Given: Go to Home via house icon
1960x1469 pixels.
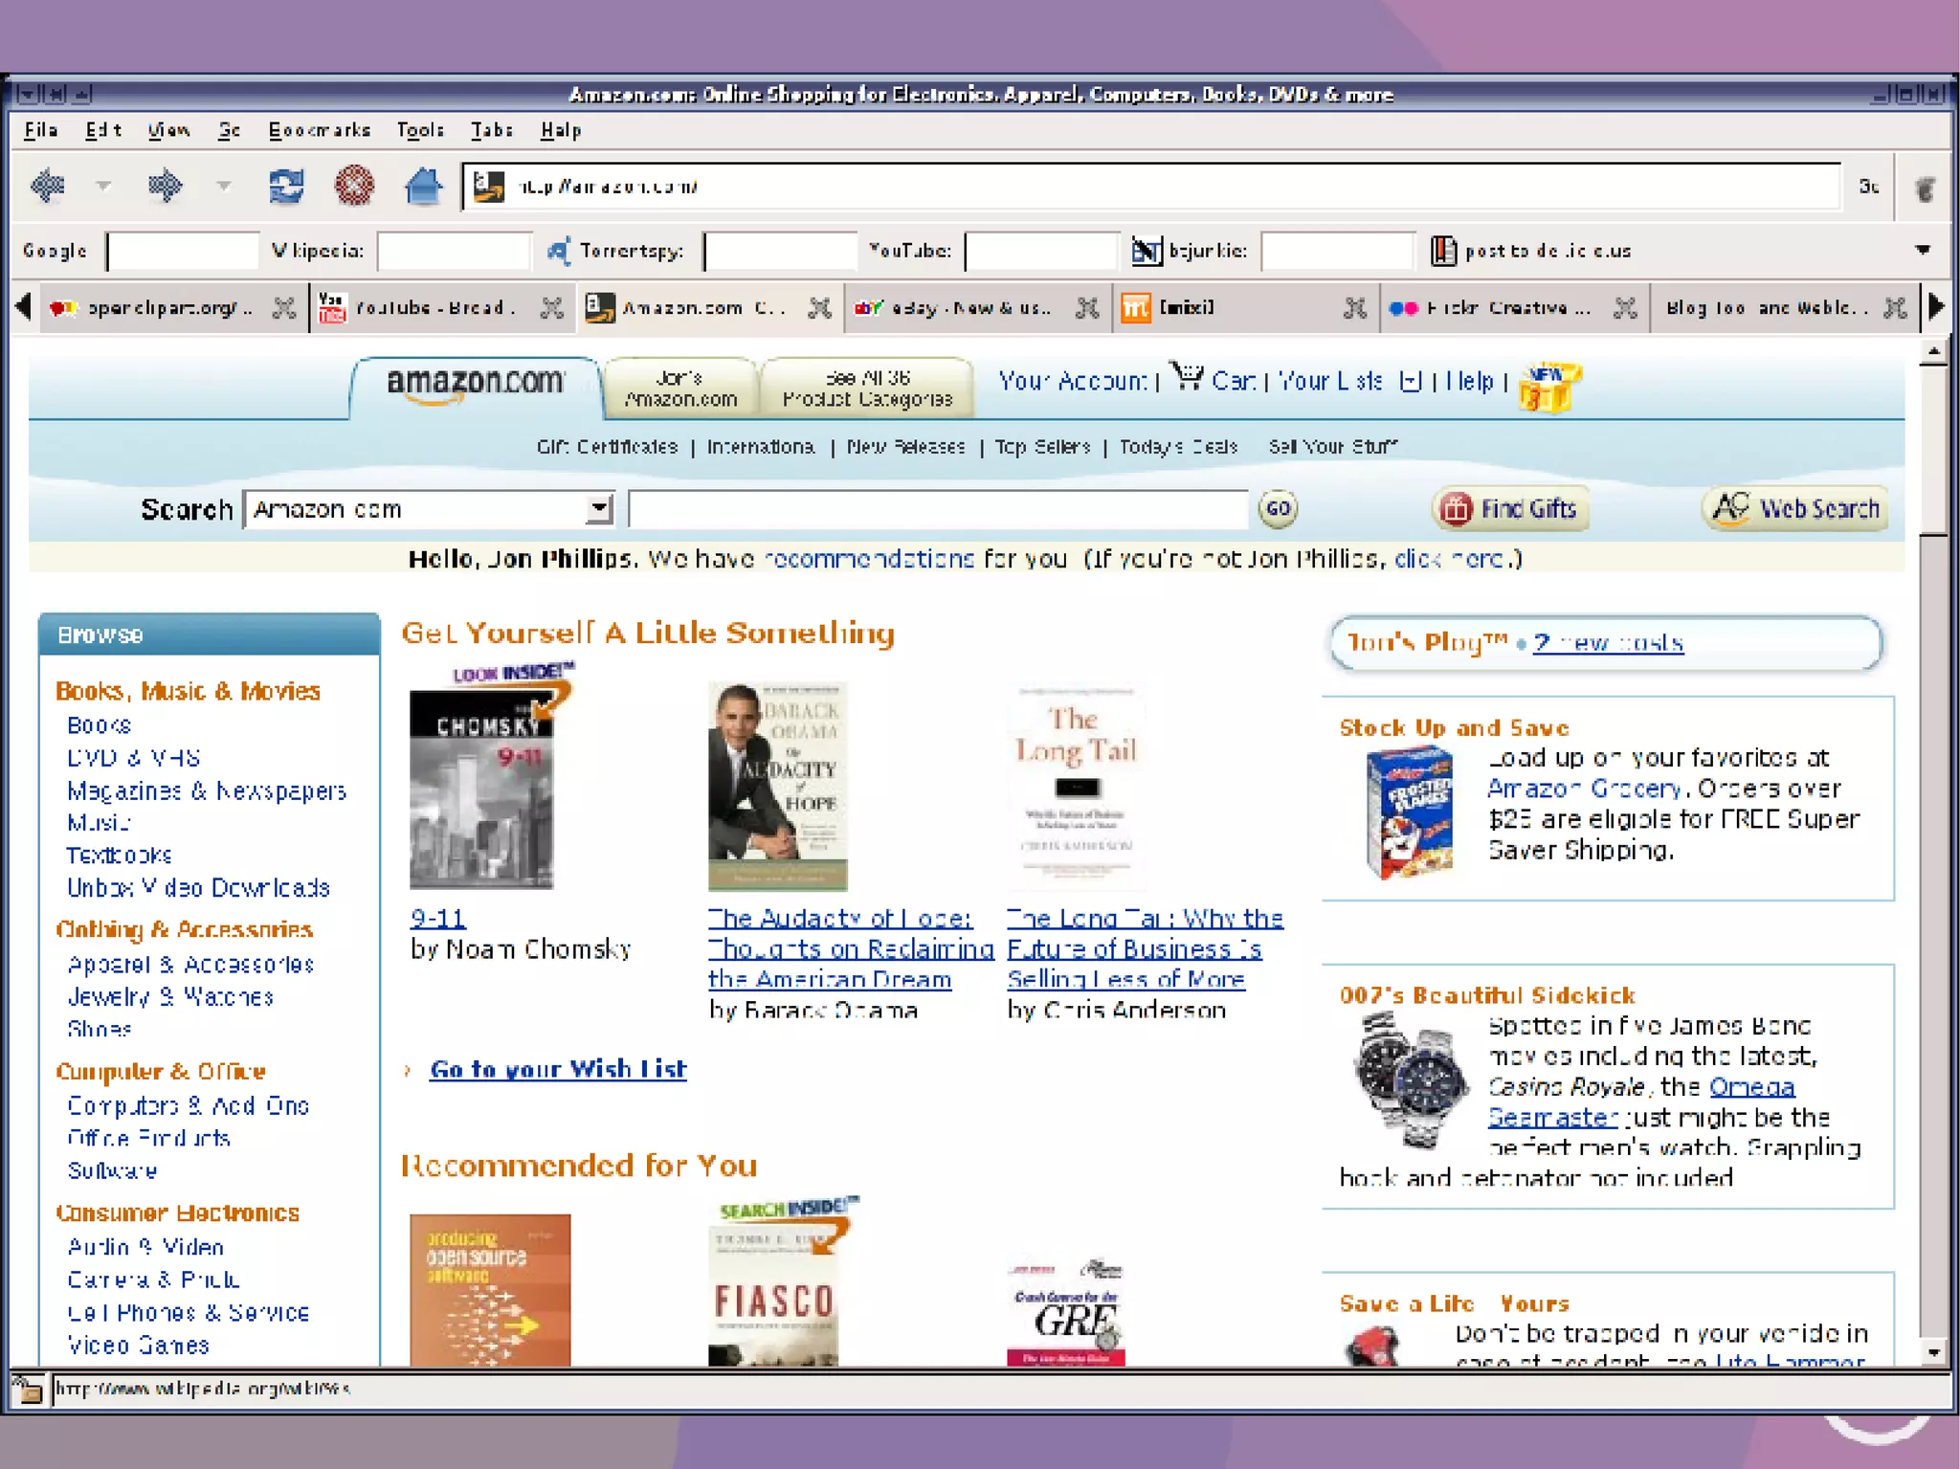Looking at the screenshot, I should (423, 186).
